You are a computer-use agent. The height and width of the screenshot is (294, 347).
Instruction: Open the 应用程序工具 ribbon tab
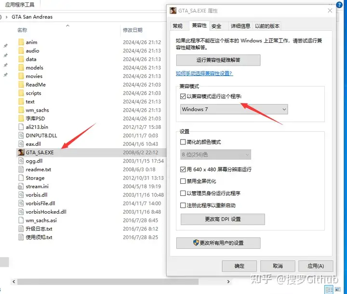tap(20, 5)
